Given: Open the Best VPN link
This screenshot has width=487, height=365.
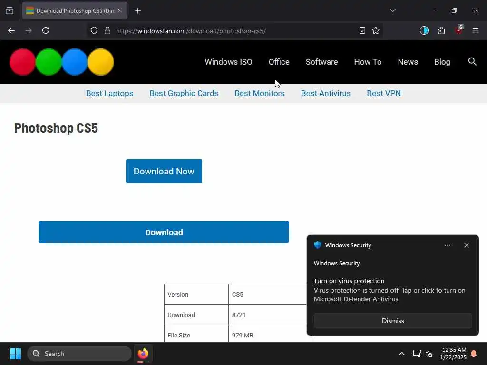Looking at the screenshot, I should click(384, 93).
